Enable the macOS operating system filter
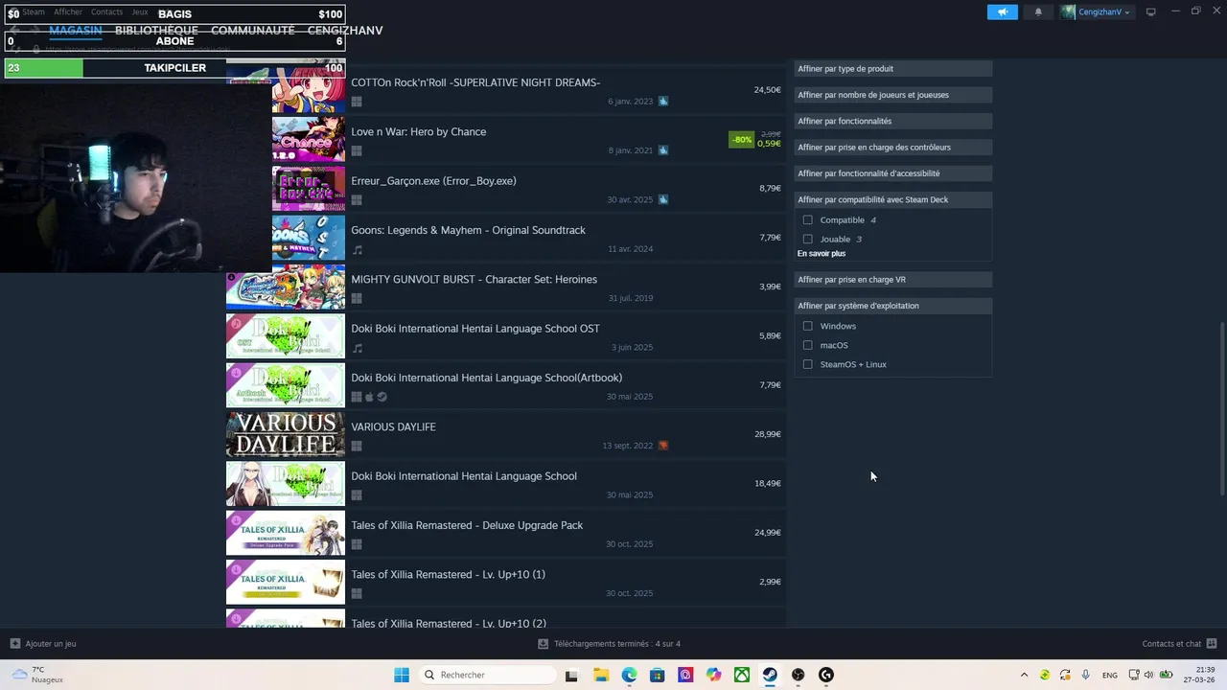Image resolution: width=1227 pixels, height=690 pixels. [x=807, y=345]
